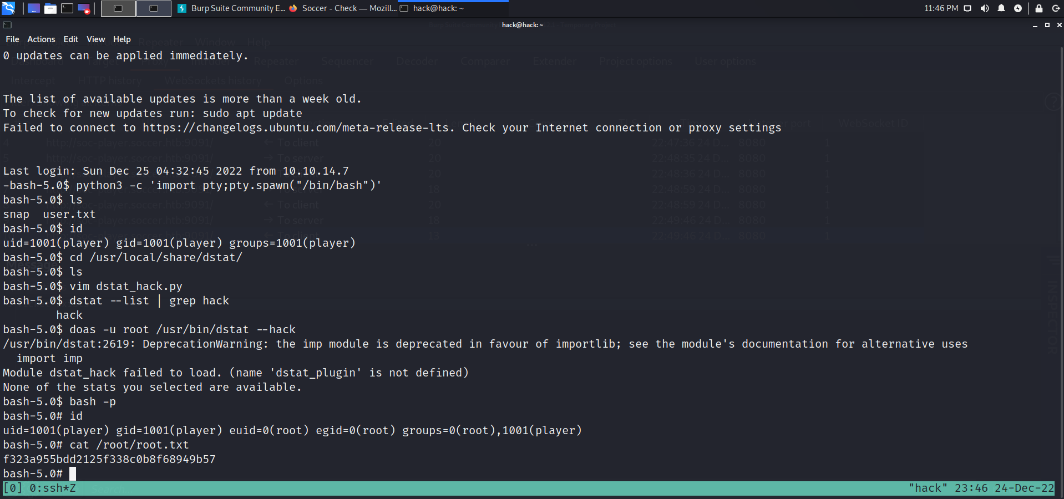Click 'dstat --list | grep hack' command
The width and height of the screenshot is (1064, 499).
click(x=149, y=301)
